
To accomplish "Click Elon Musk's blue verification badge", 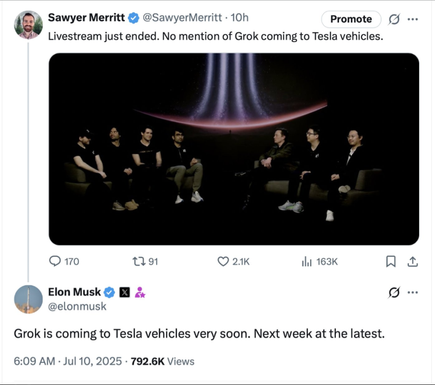I will (x=110, y=292).
